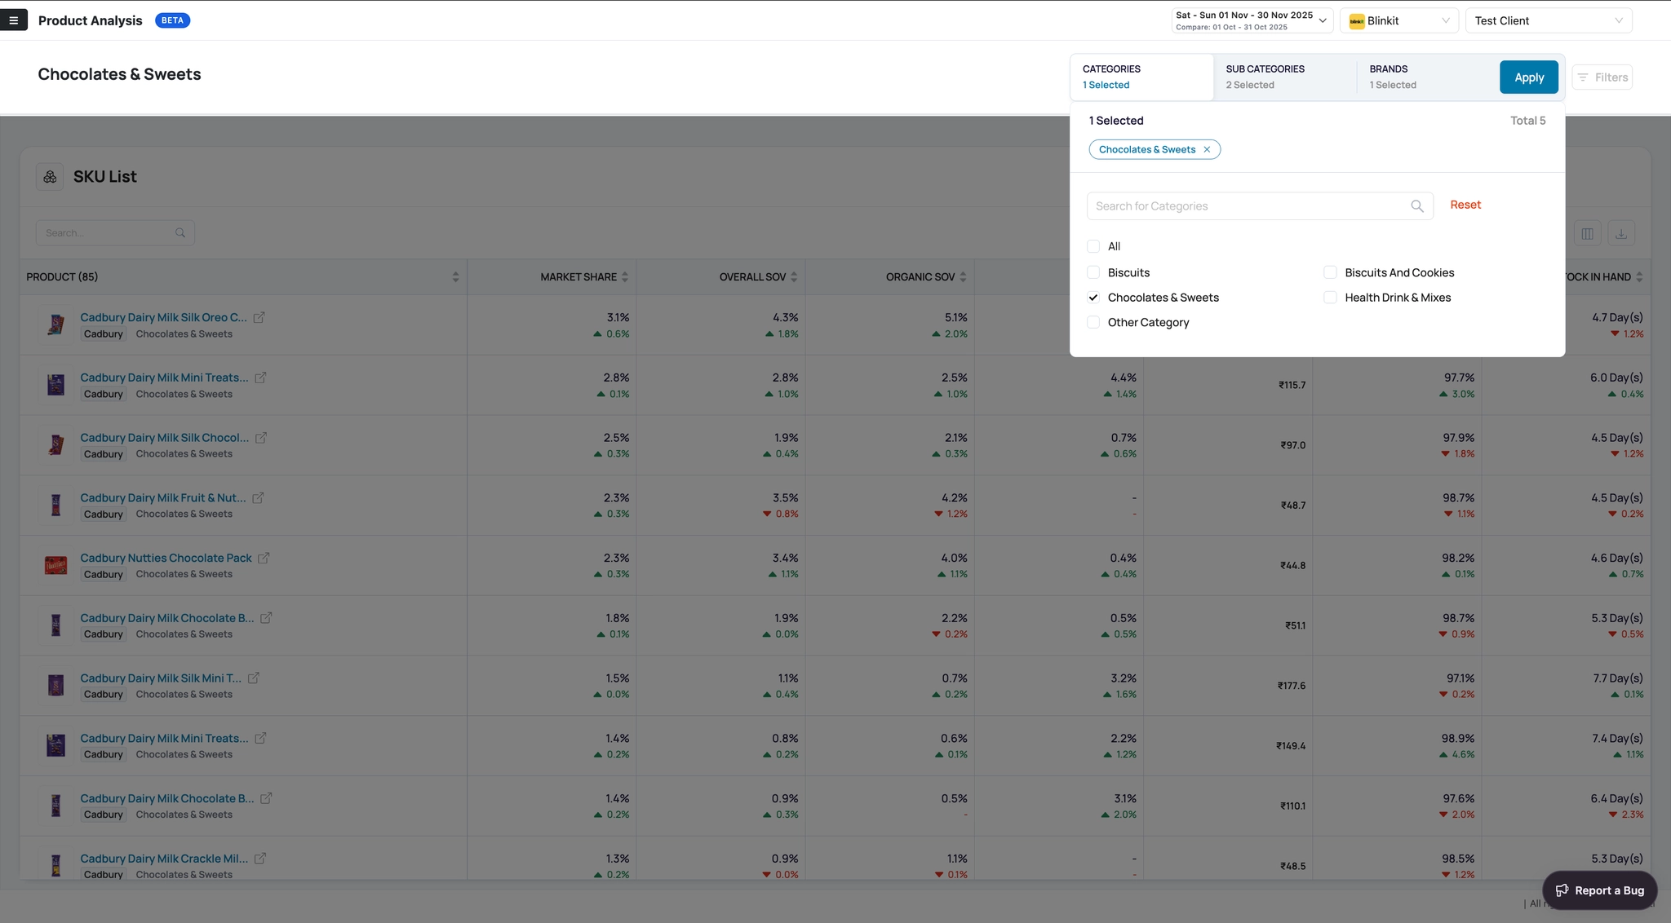
Task: Focus the SKU List search field
Action: (x=115, y=233)
